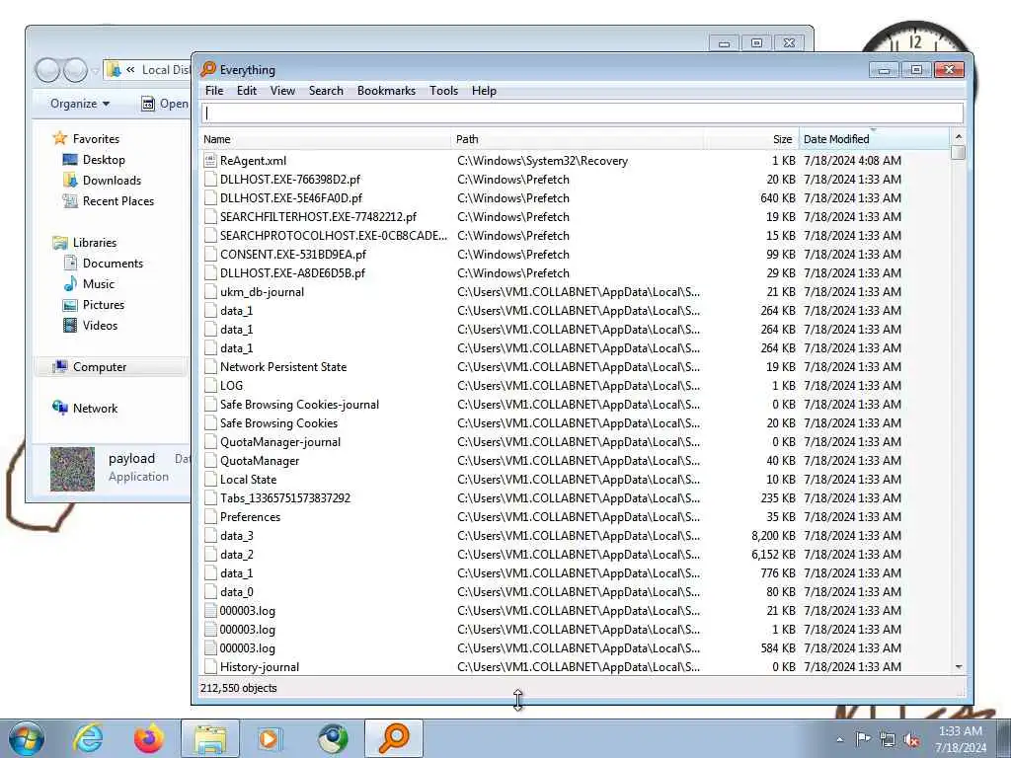Select DLLHOST.EXE-766398D2.pf file icon
The height and width of the screenshot is (758, 1011).
210,180
